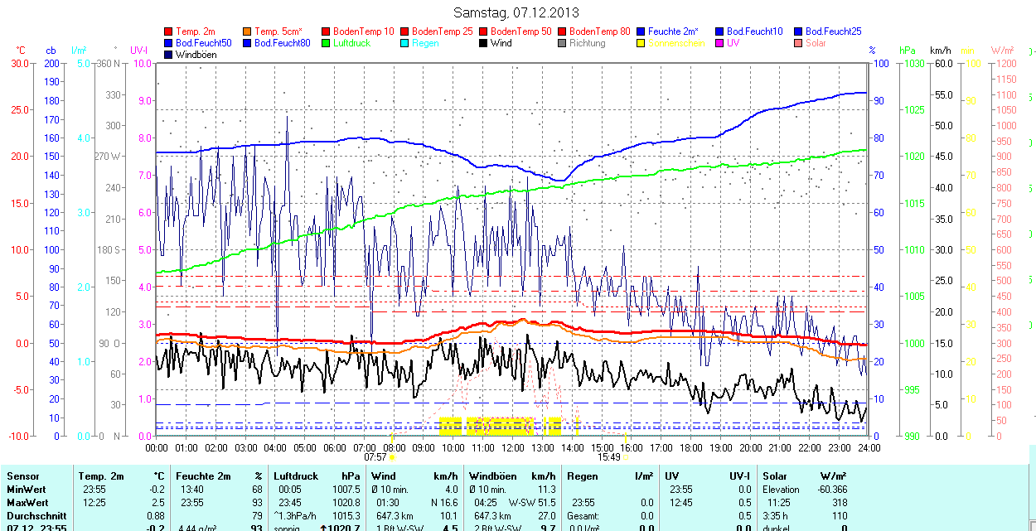This screenshot has height=531, width=1036.
Task: Click the blue Feuchte 2m legend square
Action: coord(641,31)
